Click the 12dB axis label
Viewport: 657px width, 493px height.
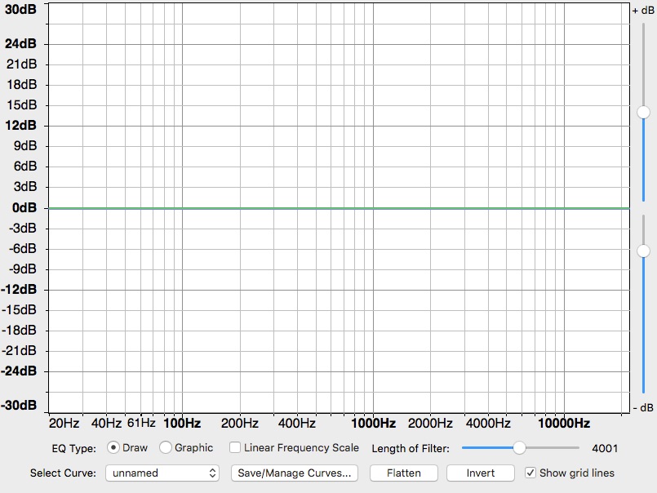tap(20, 125)
